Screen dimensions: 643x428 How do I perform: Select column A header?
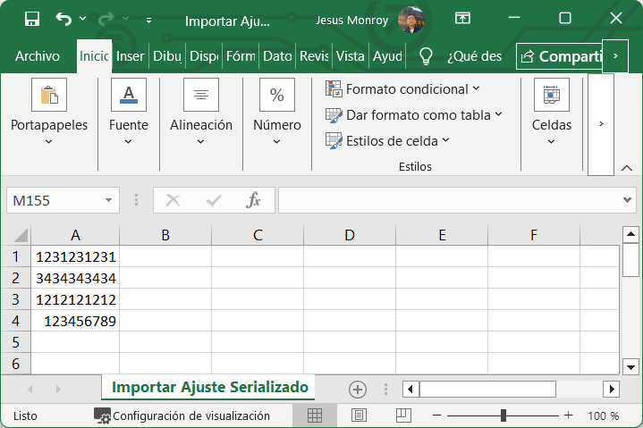[75, 235]
